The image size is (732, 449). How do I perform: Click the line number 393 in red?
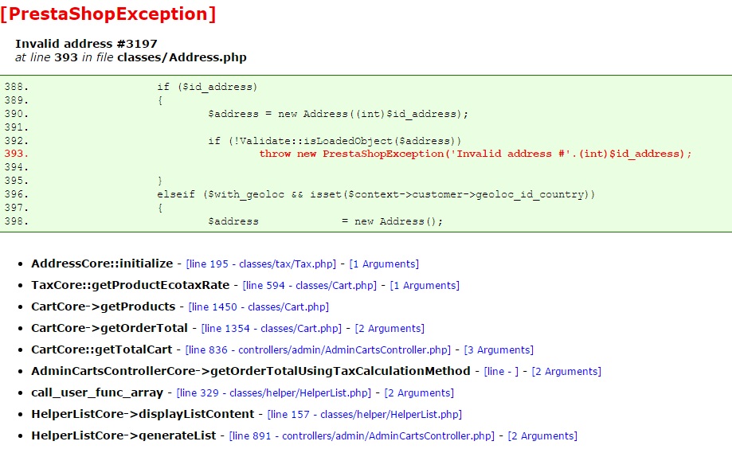point(17,154)
